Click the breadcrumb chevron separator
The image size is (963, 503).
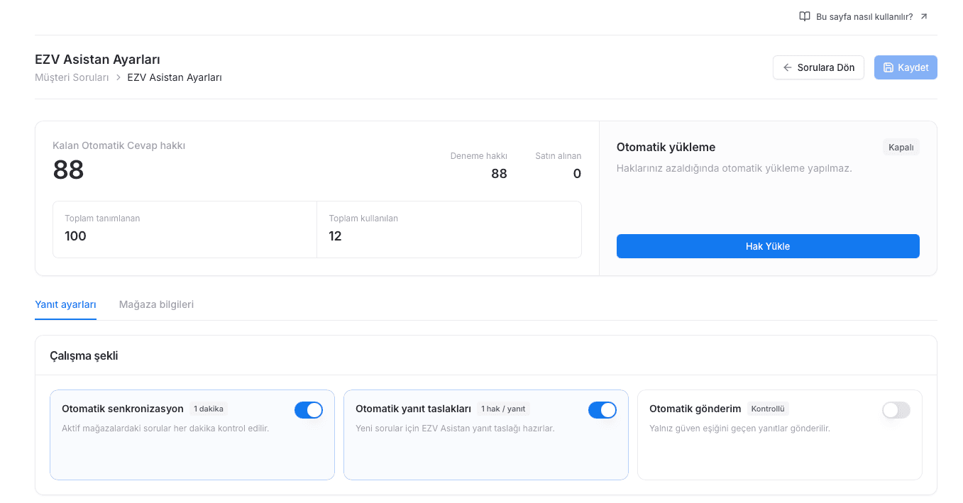(x=119, y=77)
